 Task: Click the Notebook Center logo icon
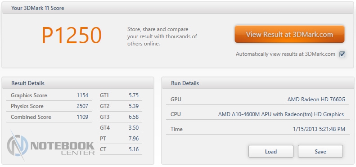(18, 145)
